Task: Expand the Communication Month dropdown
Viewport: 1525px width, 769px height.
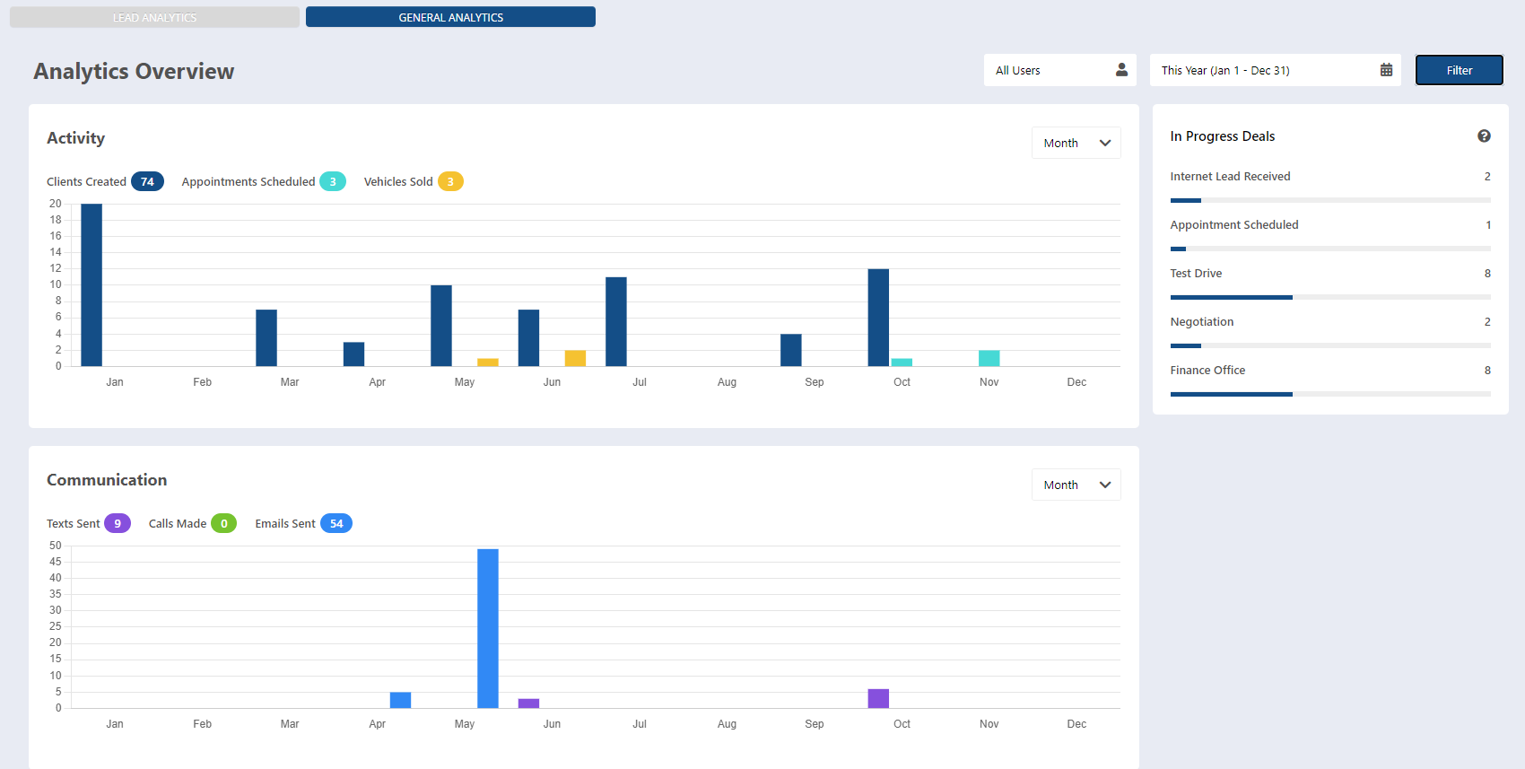Action: pyautogui.click(x=1076, y=485)
